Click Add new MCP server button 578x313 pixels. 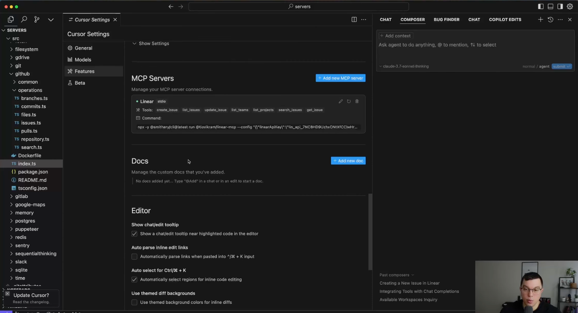click(x=341, y=78)
